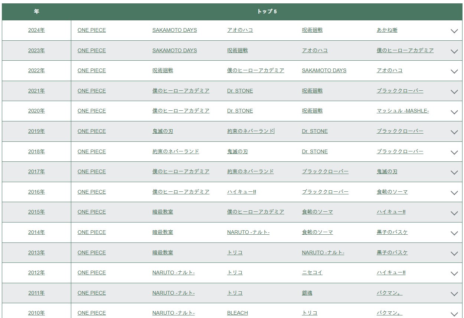Open the ニセコイ link

point(312,272)
